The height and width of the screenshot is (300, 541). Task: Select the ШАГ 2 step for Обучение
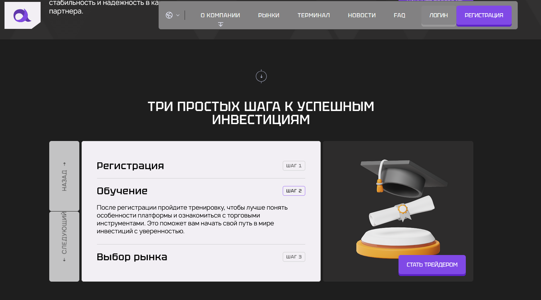[x=294, y=190]
